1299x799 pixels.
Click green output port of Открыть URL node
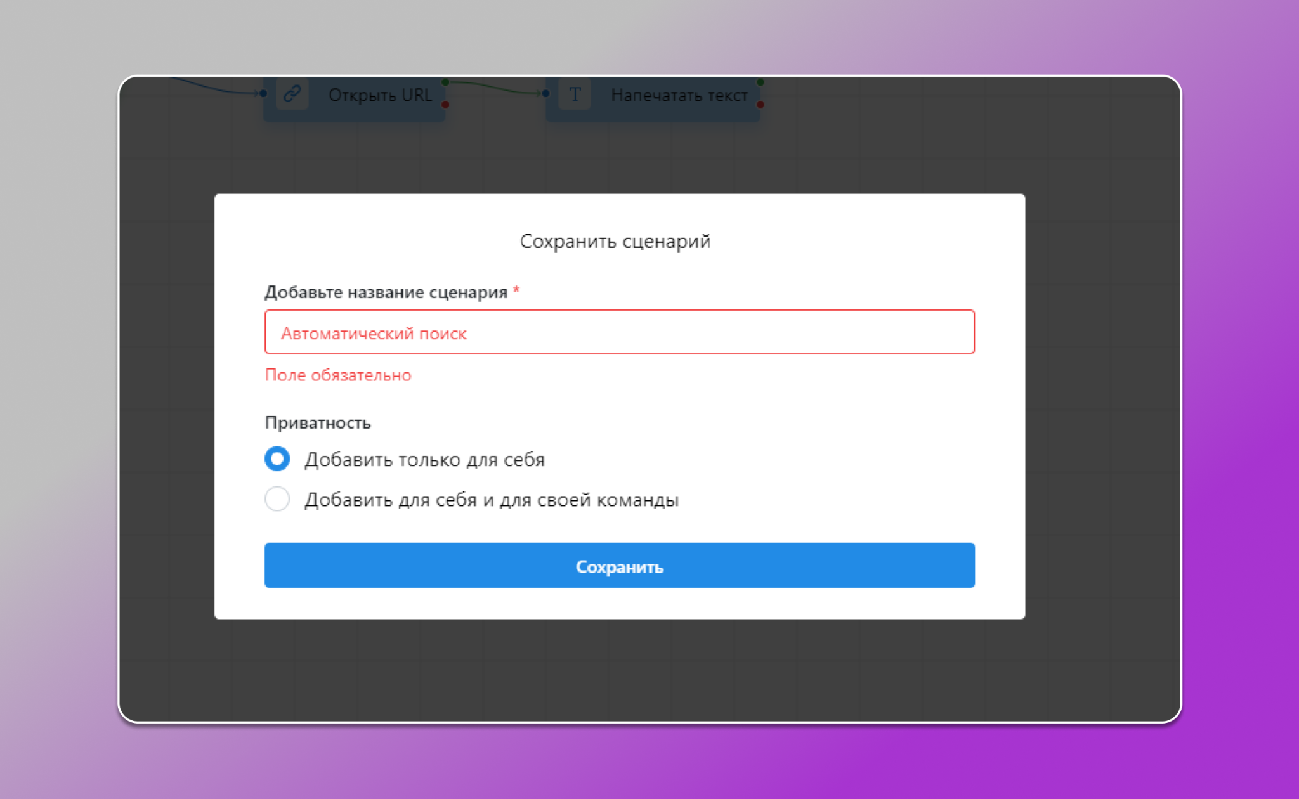(445, 82)
